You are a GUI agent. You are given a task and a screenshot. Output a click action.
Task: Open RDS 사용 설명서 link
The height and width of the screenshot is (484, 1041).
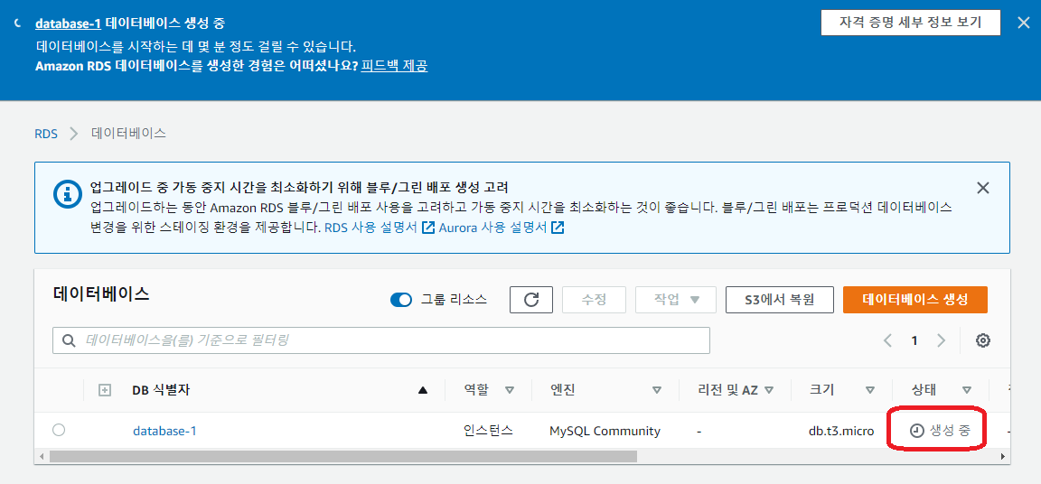pyautogui.click(x=370, y=228)
